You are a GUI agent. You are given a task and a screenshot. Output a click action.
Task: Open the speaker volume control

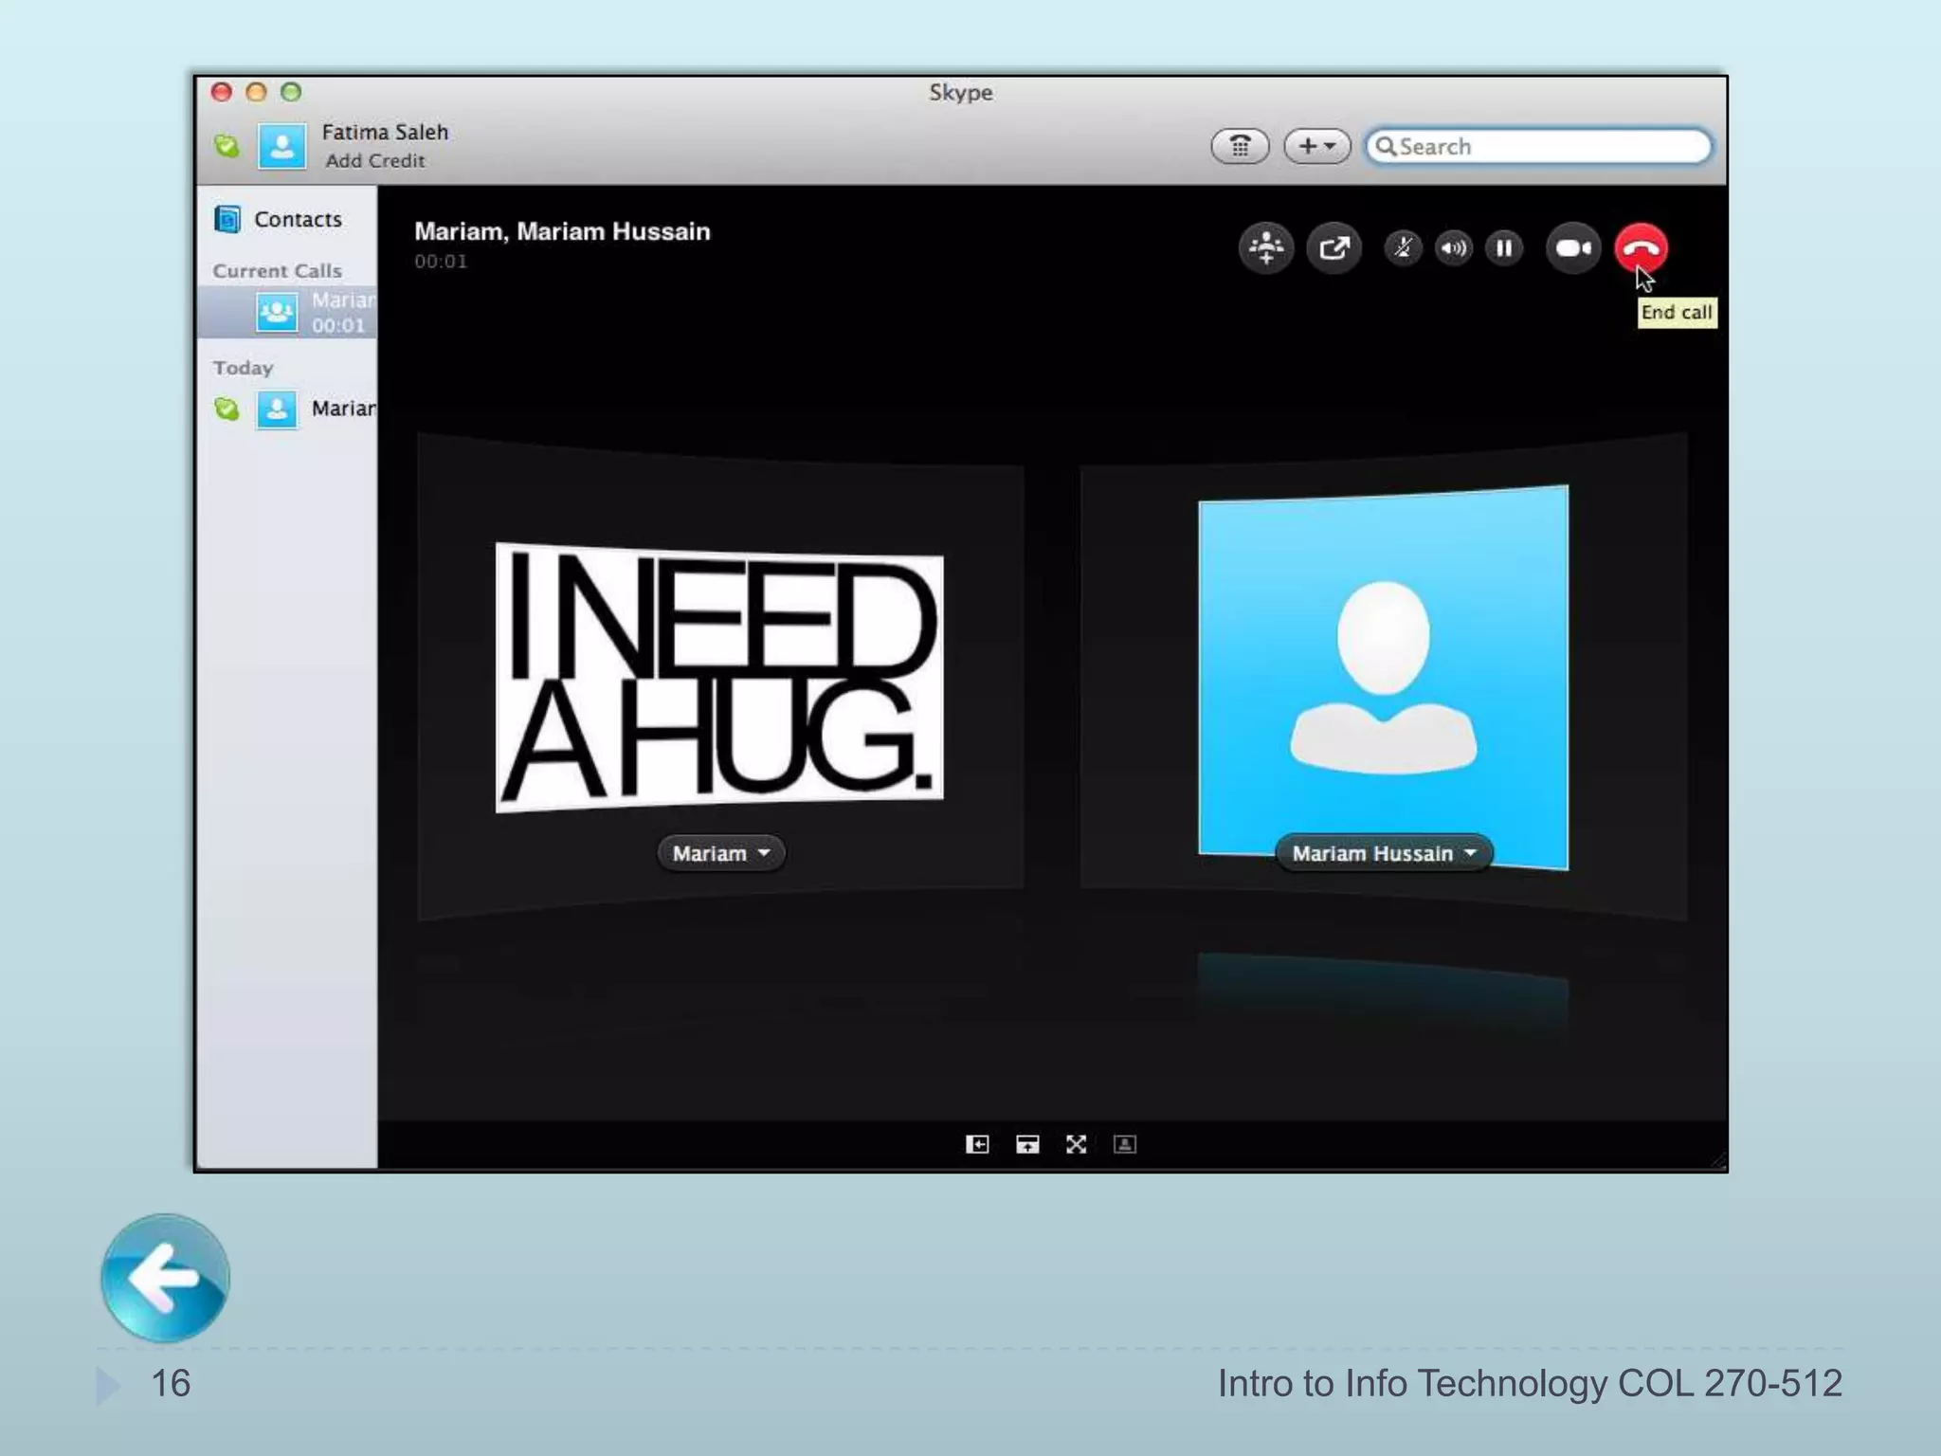(1453, 248)
